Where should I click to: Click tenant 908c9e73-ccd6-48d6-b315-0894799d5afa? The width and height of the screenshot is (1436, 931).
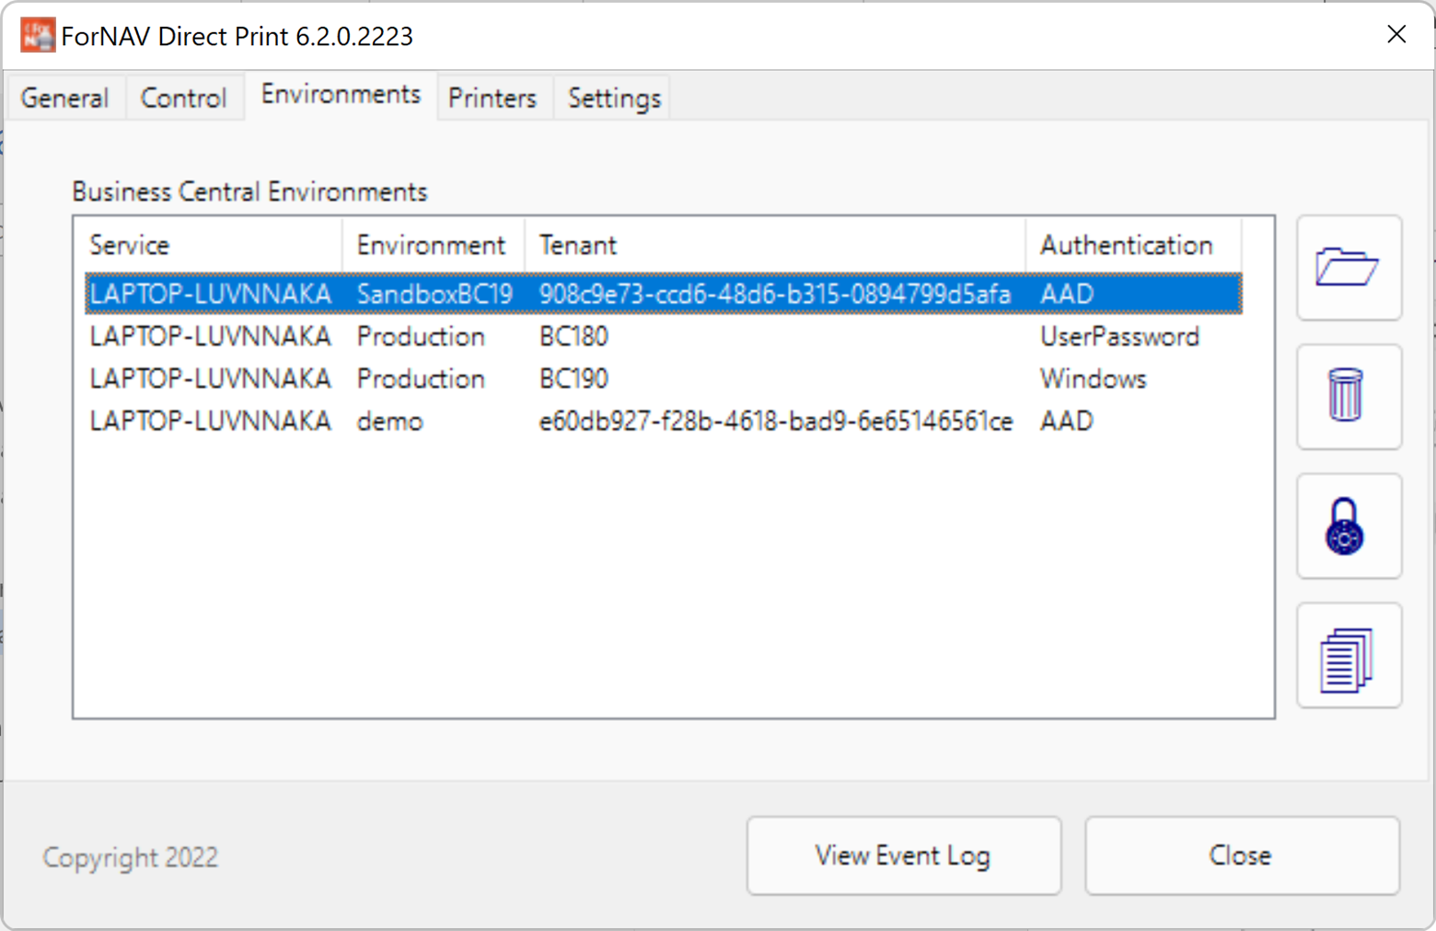point(775,294)
